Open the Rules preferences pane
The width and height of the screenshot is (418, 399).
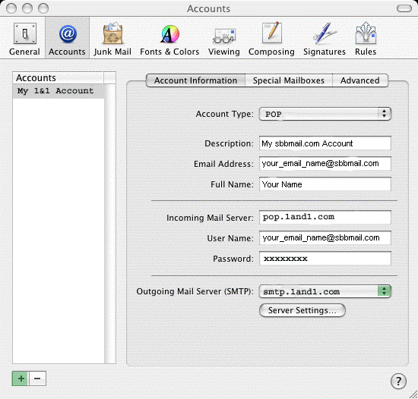point(366,39)
